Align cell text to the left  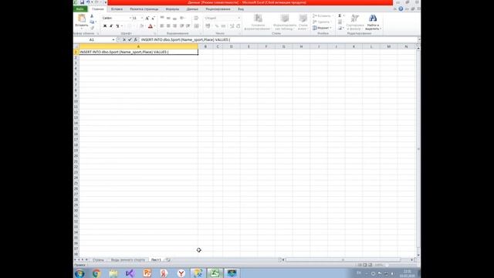click(x=162, y=25)
